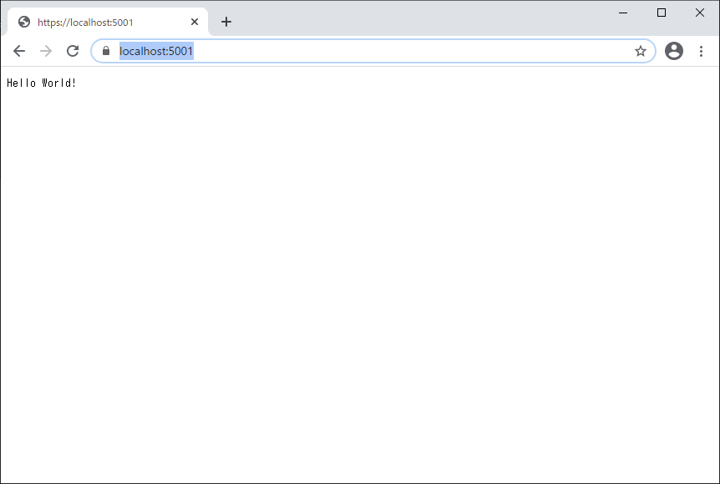
Task: Bookmark this page with the star icon
Action: pyautogui.click(x=641, y=51)
